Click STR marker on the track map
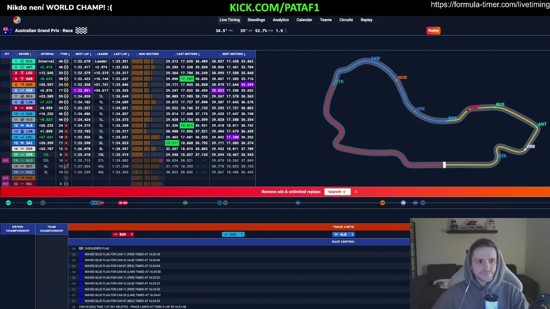The image size is (550, 309). point(339,82)
